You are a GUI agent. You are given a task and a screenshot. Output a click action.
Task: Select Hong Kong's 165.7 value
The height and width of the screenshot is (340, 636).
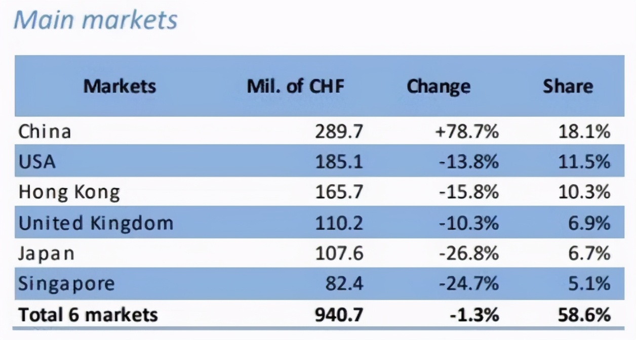click(339, 192)
